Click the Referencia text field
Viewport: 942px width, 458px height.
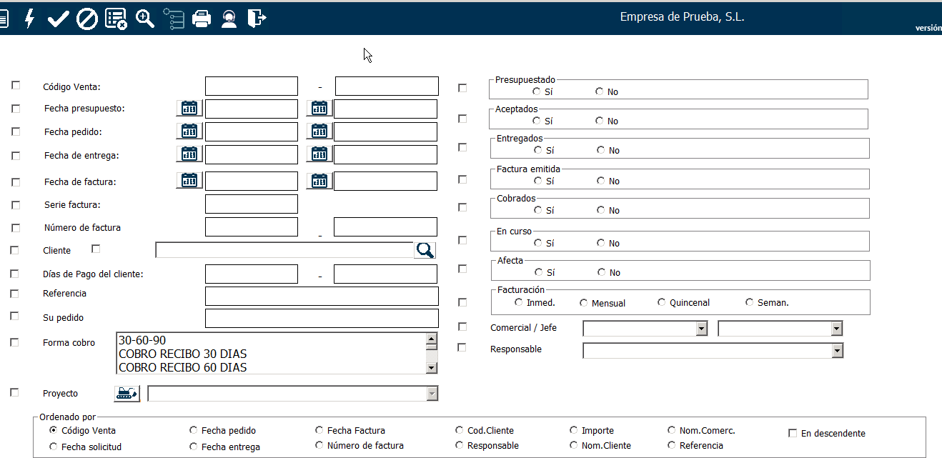[x=322, y=296]
